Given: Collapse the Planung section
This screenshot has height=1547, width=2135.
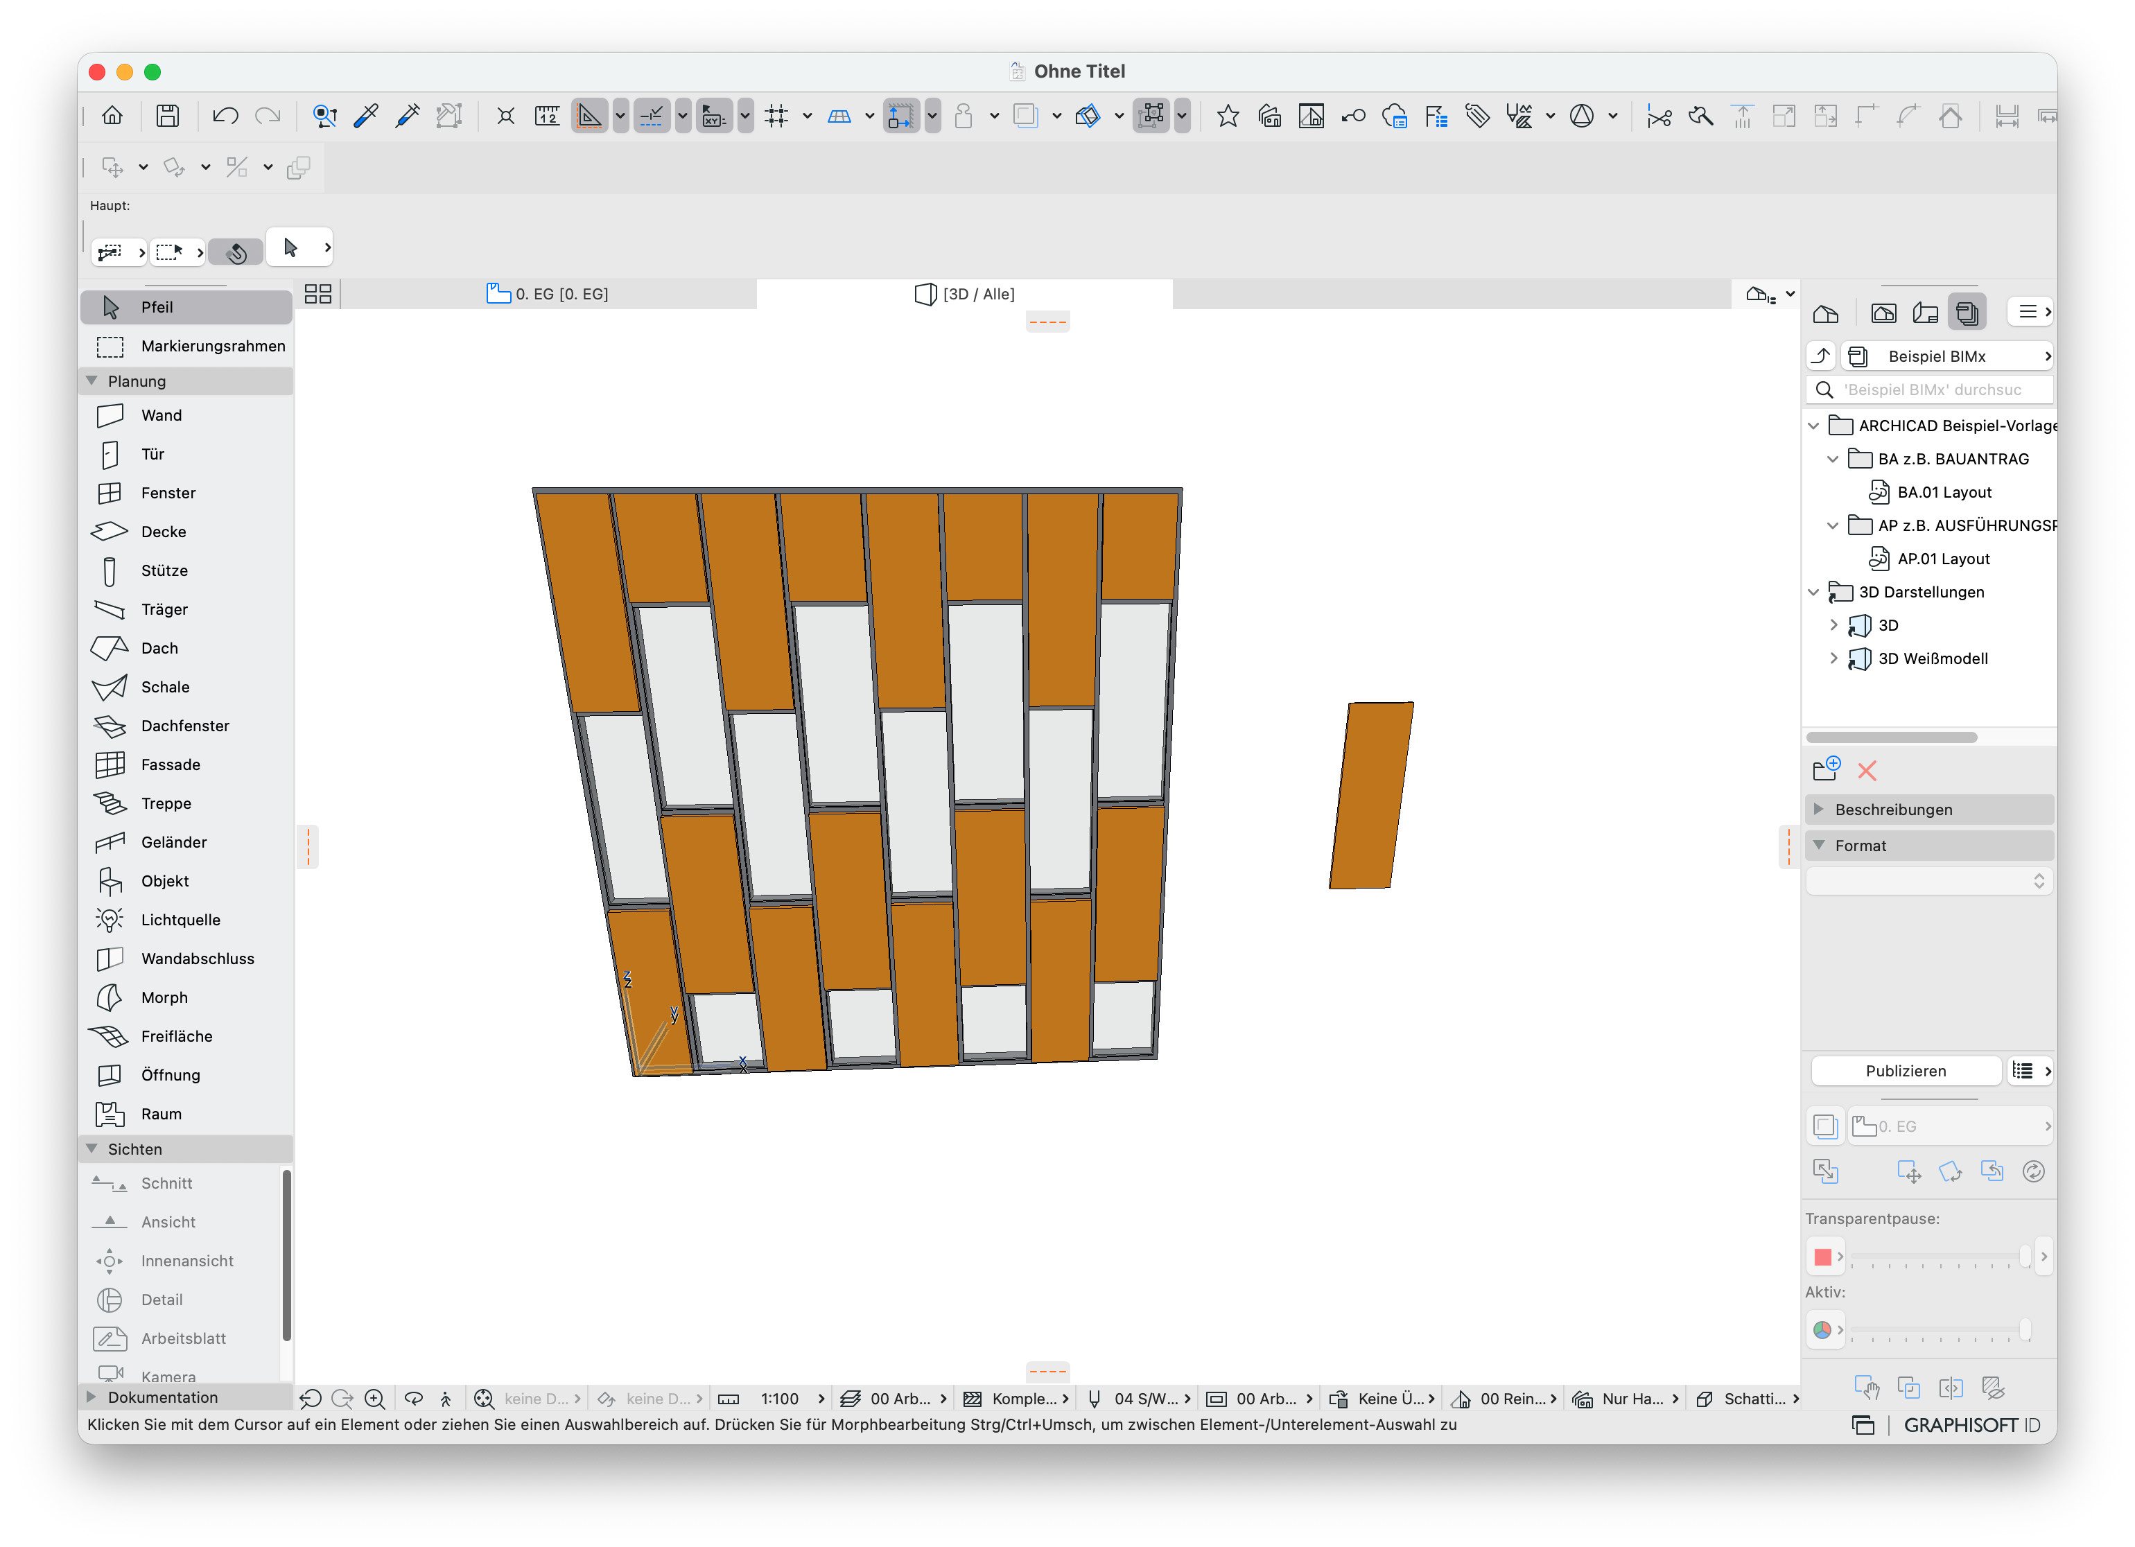Looking at the screenshot, I should [x=91, y=381].
